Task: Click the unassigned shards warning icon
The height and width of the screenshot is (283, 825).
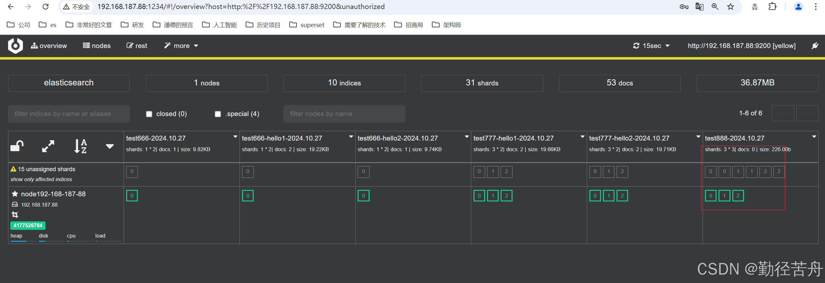Action: 13,169
